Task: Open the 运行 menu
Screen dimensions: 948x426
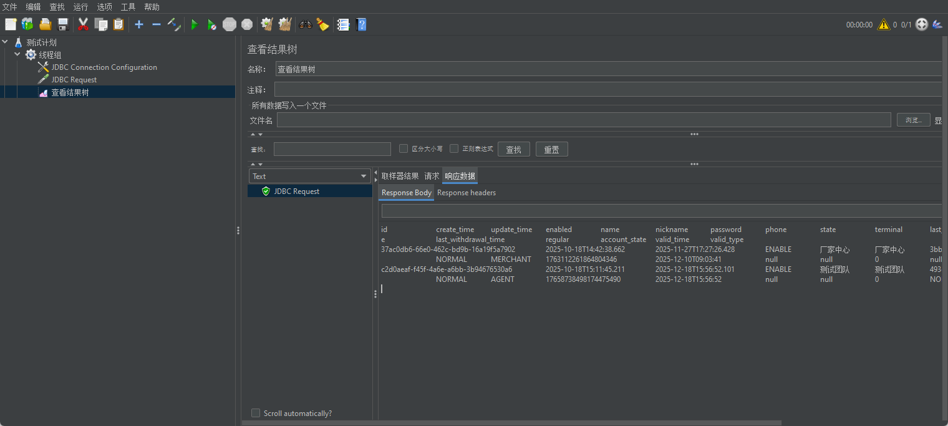Action: 80,7
